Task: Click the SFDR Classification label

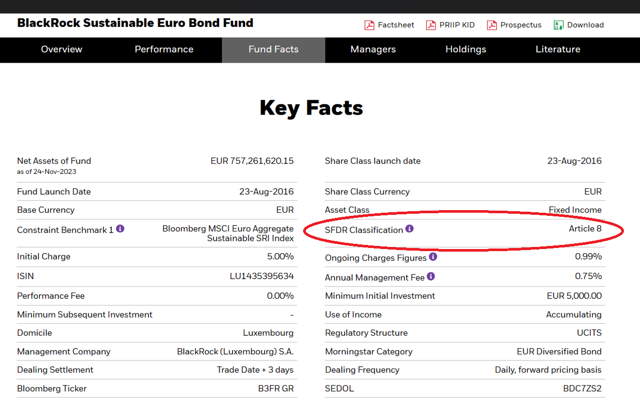Action: tap(364, 230)
